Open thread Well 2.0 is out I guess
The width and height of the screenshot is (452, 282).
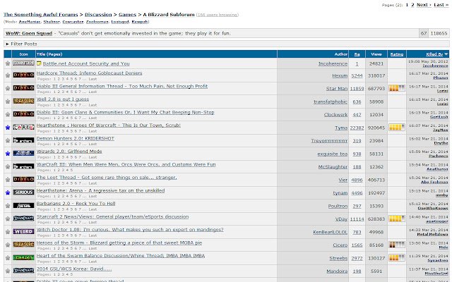tap(63, 99)
